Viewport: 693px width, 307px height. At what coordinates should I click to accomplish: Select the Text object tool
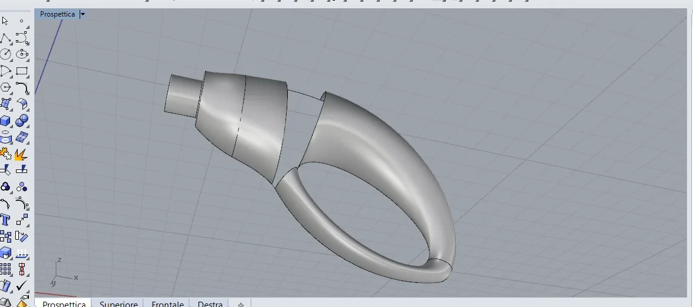tap(5, 220)
